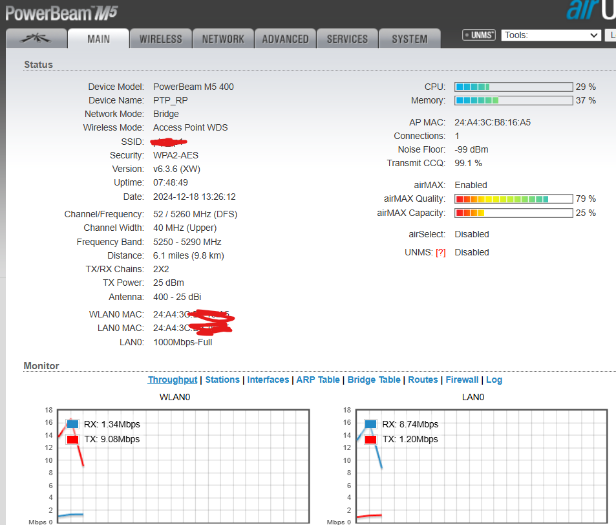Viewport: 616px width, 525px height.
Task: Click the LAN0 throughput graph
Action: (x=482, y=466)
